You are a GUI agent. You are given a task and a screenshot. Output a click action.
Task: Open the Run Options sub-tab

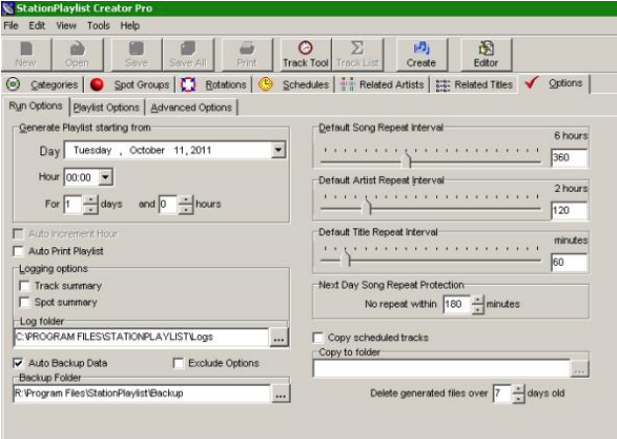click(36, 106)
